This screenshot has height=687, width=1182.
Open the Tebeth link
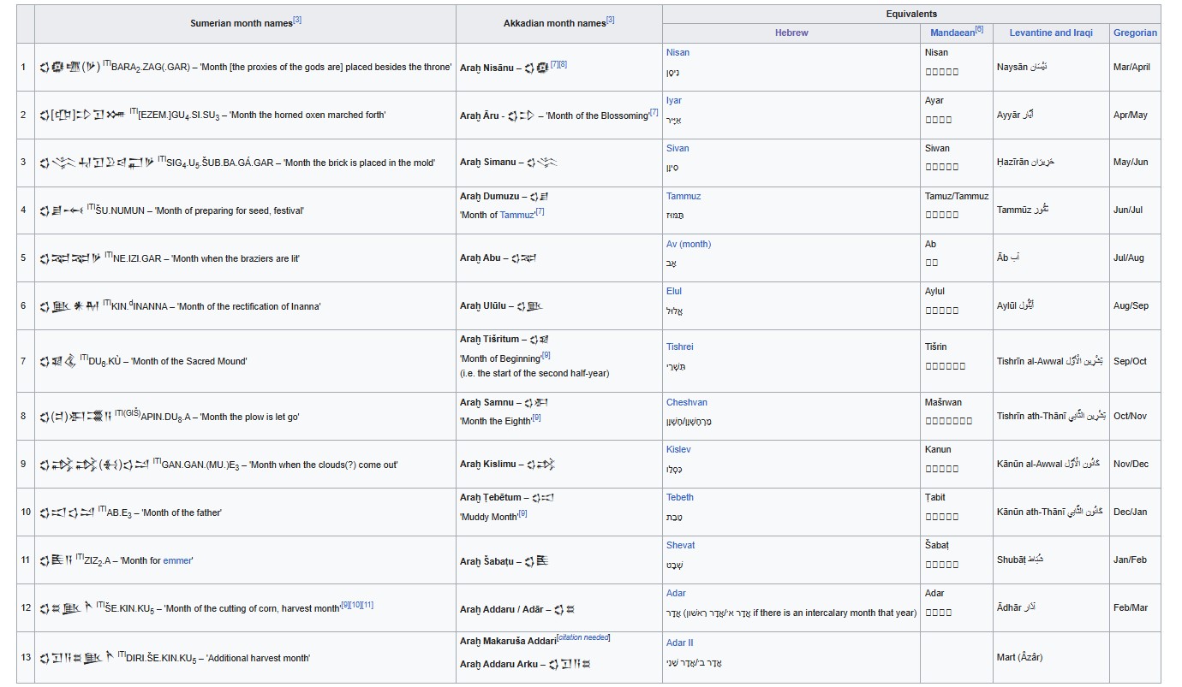(680, 497)
